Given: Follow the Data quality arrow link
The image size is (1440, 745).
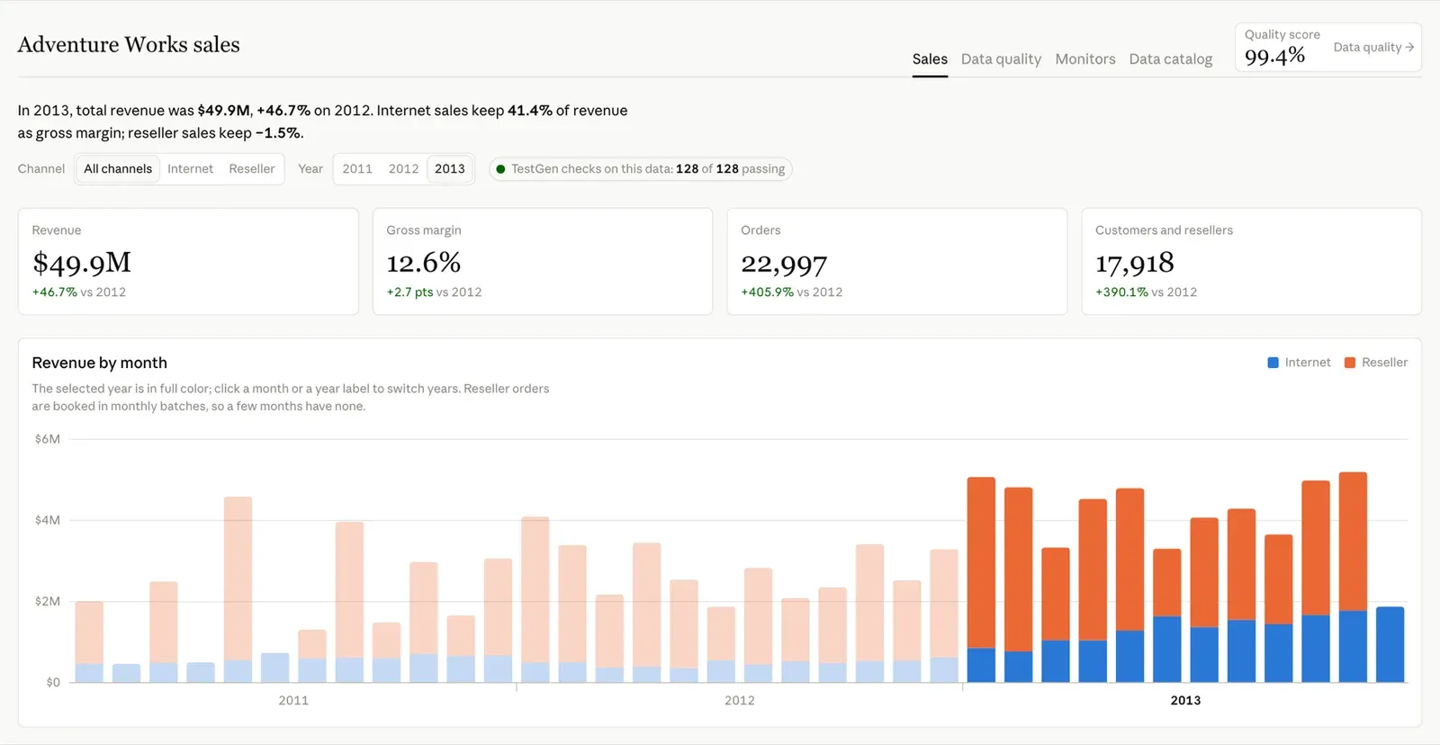Looking at the screenshot, I should coord(1373,47).
